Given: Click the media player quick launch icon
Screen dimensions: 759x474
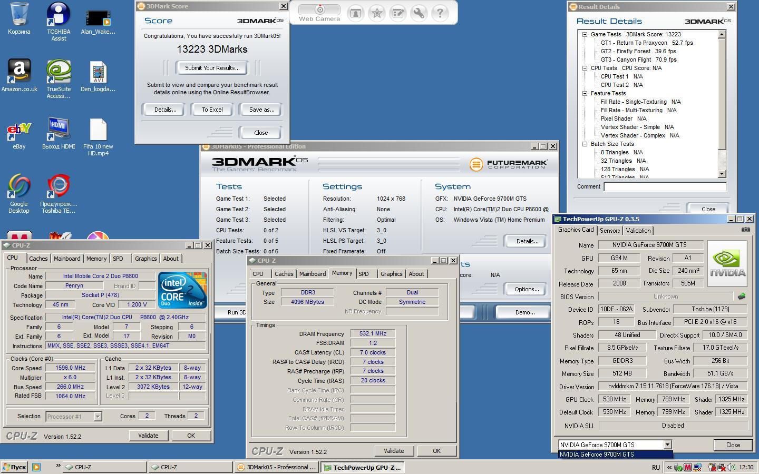Looking at the screenshot, I should click(36, 467).
